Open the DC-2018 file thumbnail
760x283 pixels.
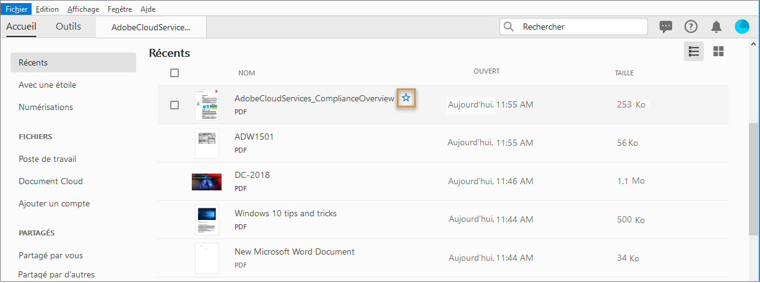207,182
